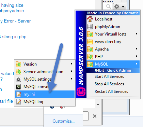
Task: Expand the Service administration submenu arrow
Action: [71, 71]
